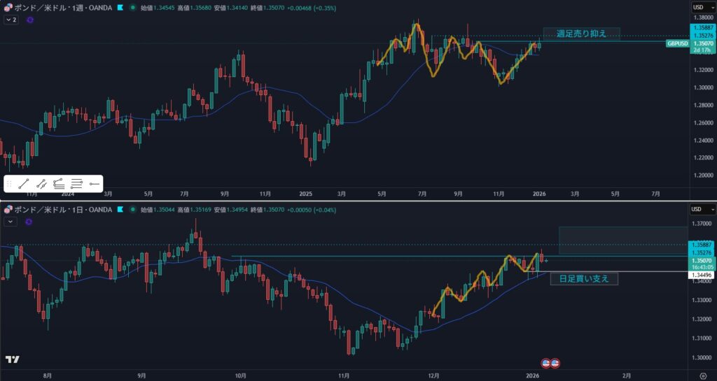
Task: Pick the horizontal line tool
Action: [x=77, y=184]
